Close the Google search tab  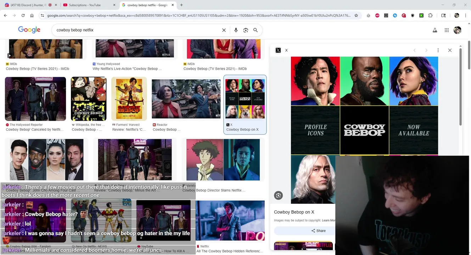173,5
